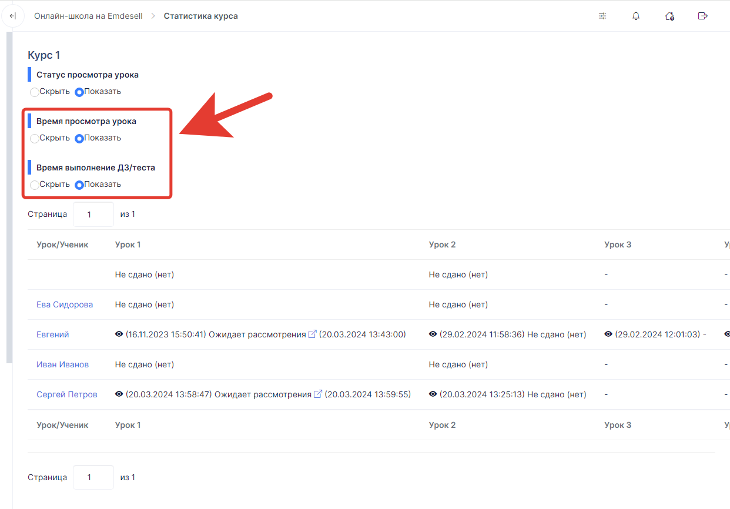Open the notifications bell icon
The width and height of the screenshot is (730, 509).
[636, 16]
